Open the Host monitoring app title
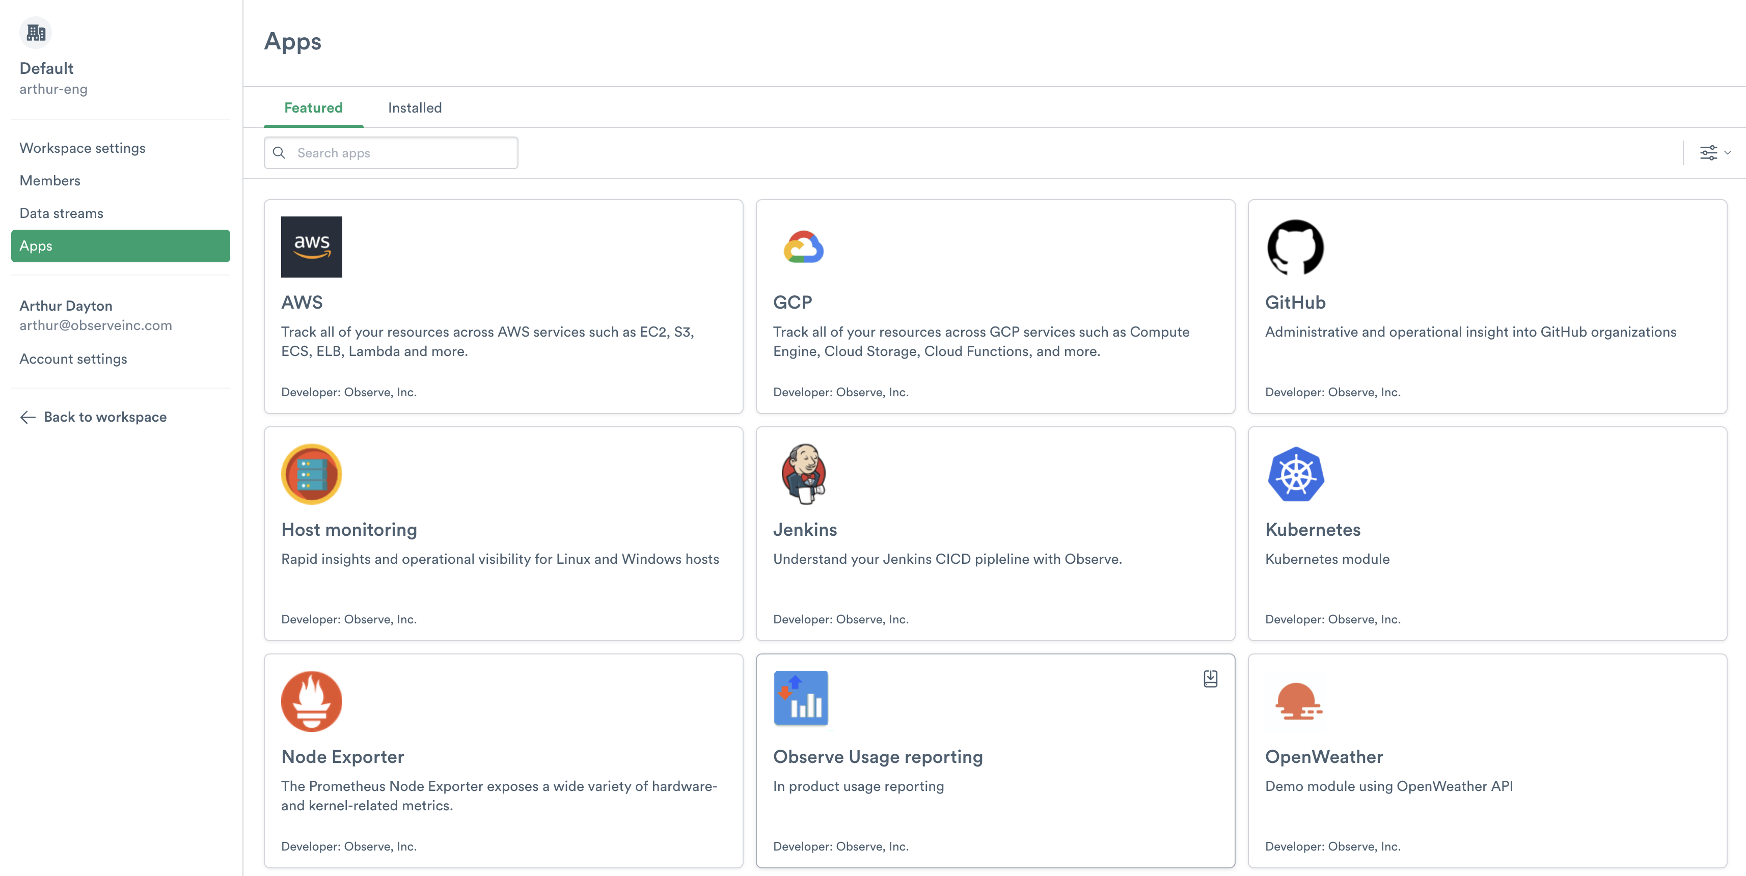The width and height of the screenshot is (1746, 876). (349, 530)
